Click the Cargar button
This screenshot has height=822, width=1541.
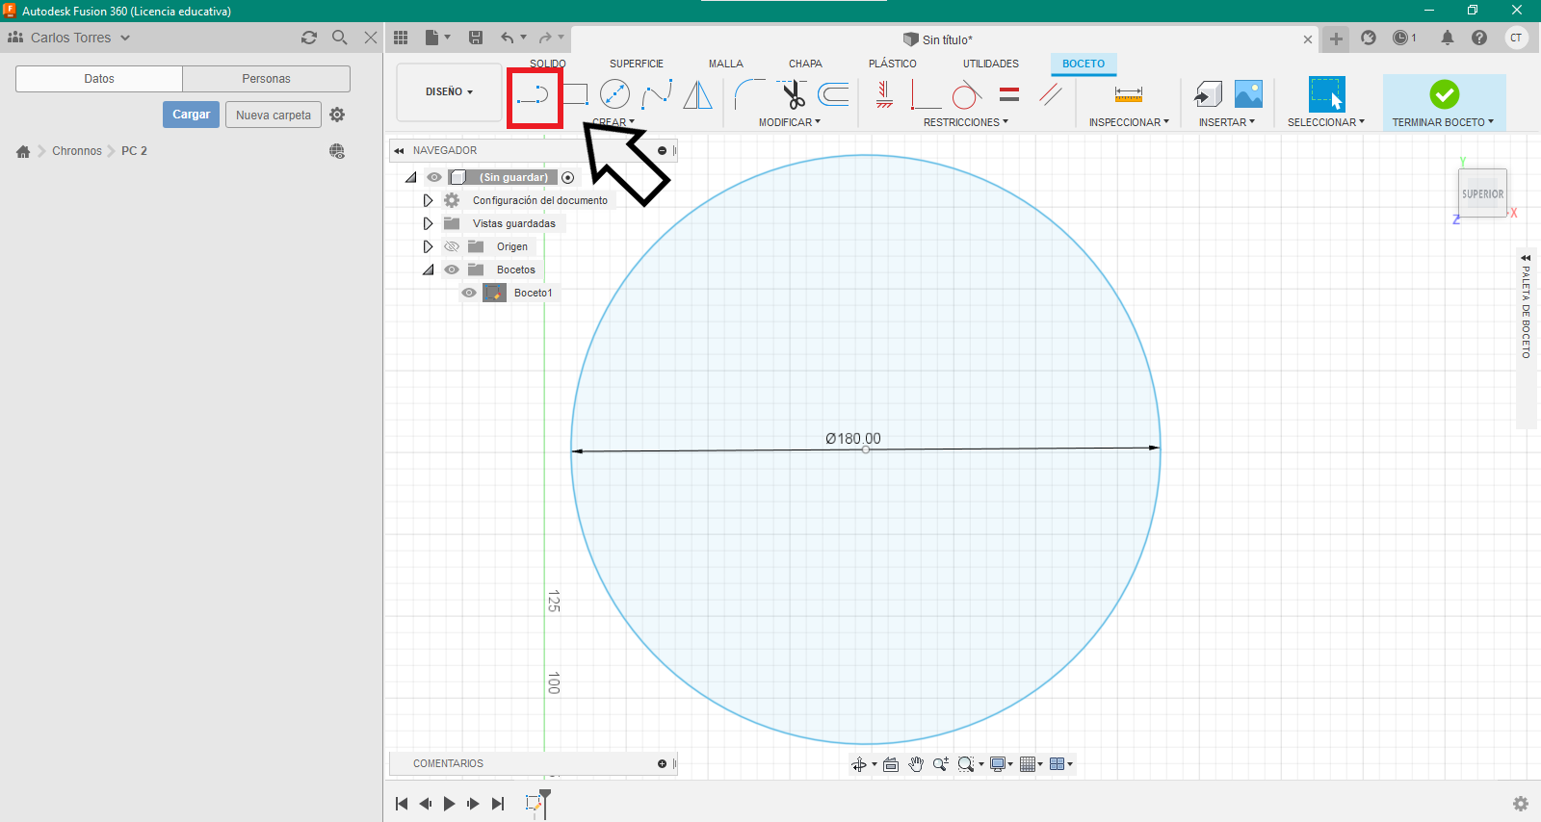(191, 115)
